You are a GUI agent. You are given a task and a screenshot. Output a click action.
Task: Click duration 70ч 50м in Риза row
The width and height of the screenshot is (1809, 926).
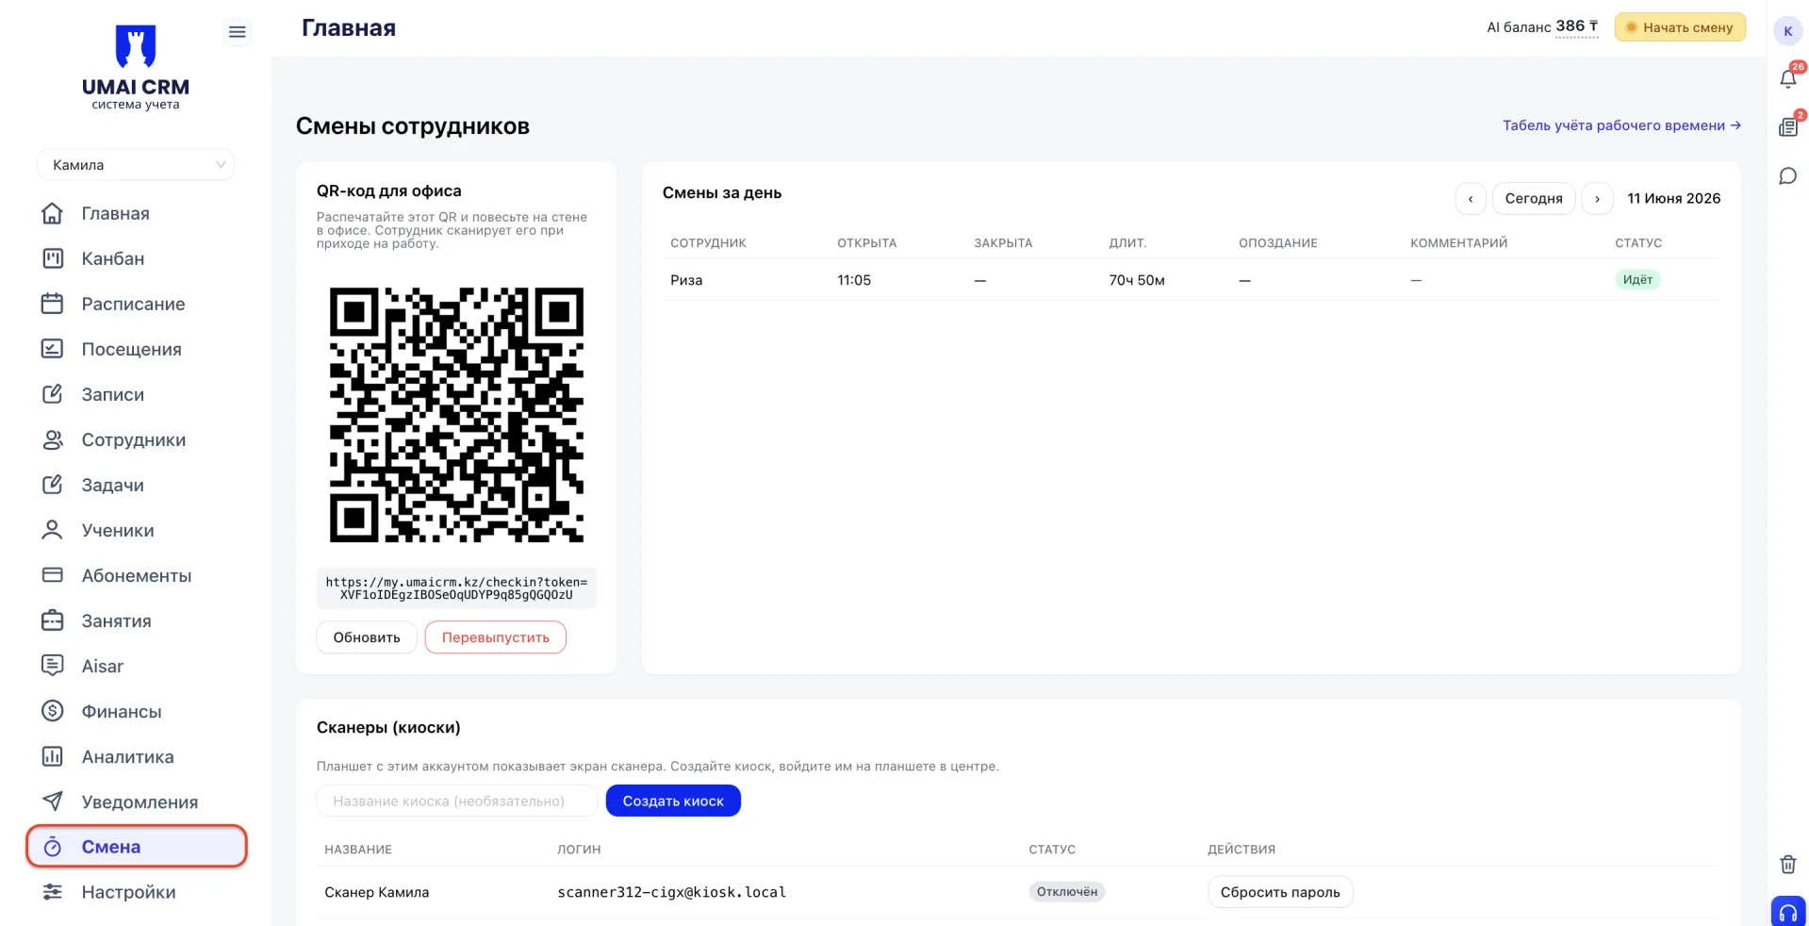(1137, 280)
